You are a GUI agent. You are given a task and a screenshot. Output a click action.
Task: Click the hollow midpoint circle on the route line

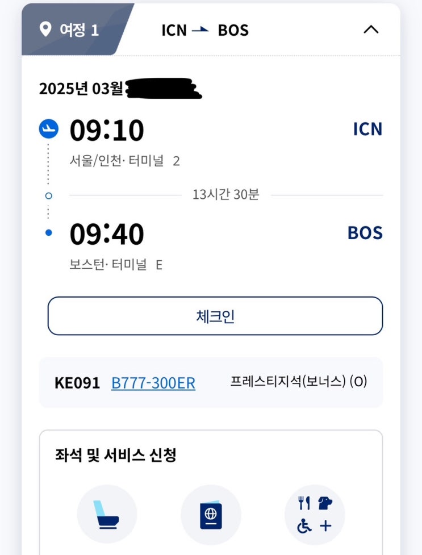tap(49, 195)
